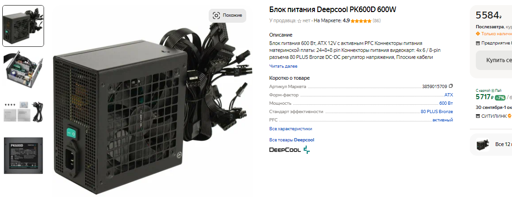This screenshot has height=197, width=512.
Task: Click the five-star Market rating
Action: coord(361,21)
